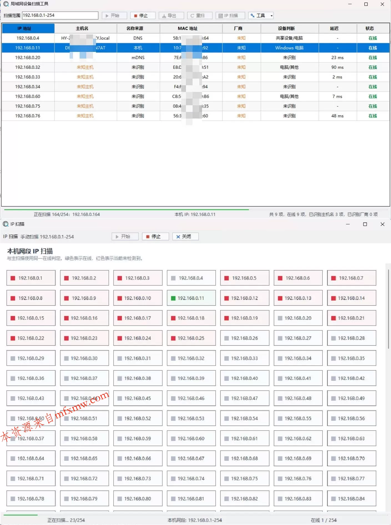Select the table row 192.168.0.33
The image size is (391, 525).
(x=196, y=77)
